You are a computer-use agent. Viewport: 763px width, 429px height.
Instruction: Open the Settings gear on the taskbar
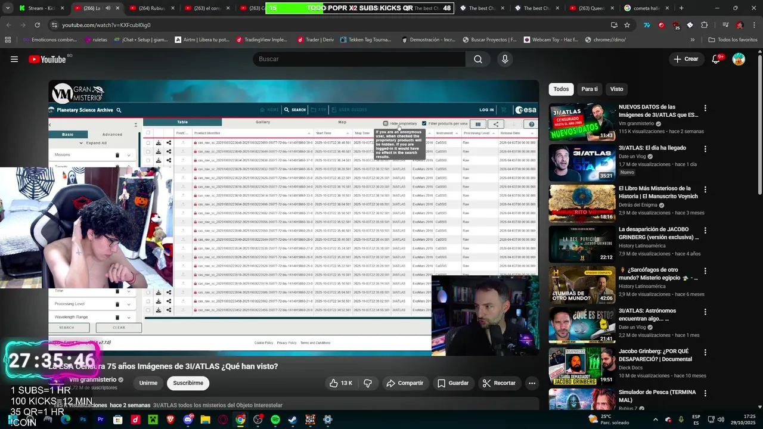(x=327, y=419)
